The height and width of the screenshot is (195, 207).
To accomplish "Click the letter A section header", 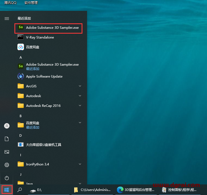I will coord(21,57).
